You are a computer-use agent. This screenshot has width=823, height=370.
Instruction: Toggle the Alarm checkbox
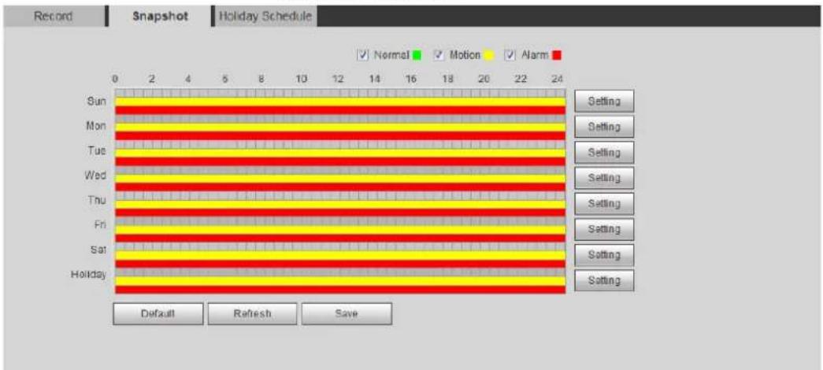(508, 54)
